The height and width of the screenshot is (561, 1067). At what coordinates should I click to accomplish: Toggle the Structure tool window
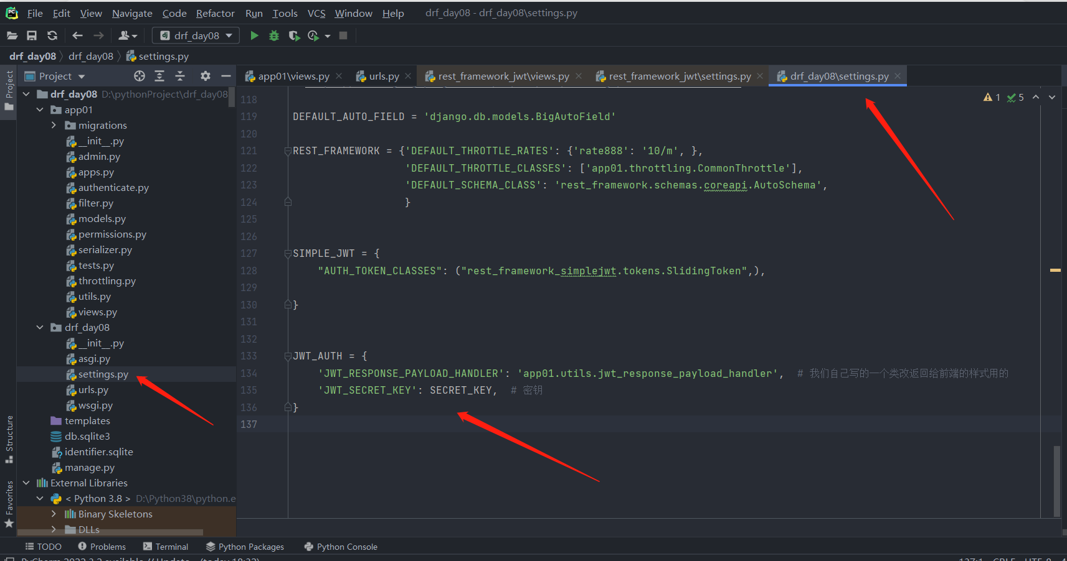click(9, 439)
